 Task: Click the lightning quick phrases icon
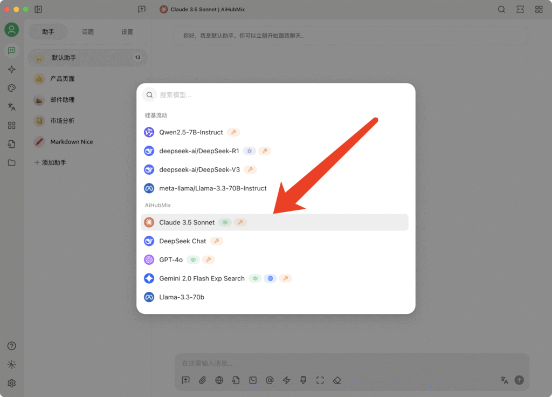click(x=286, y=380)
